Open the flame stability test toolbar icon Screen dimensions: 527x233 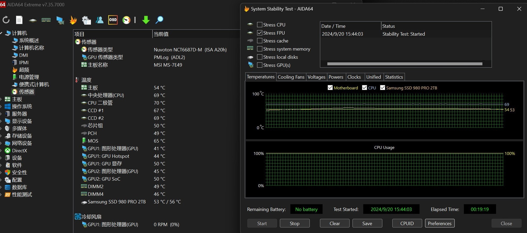coord(73,20)
